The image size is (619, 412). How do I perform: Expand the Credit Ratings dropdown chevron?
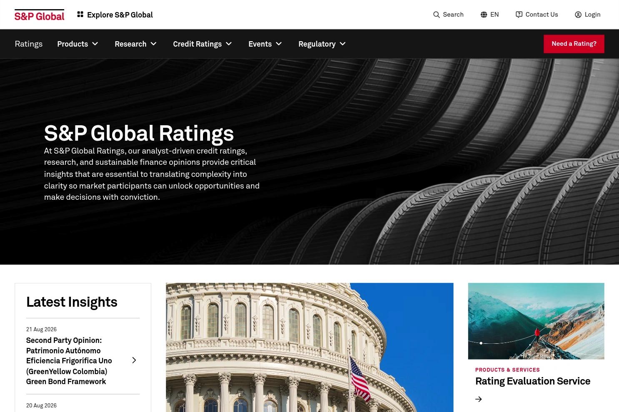pos(228,44)
